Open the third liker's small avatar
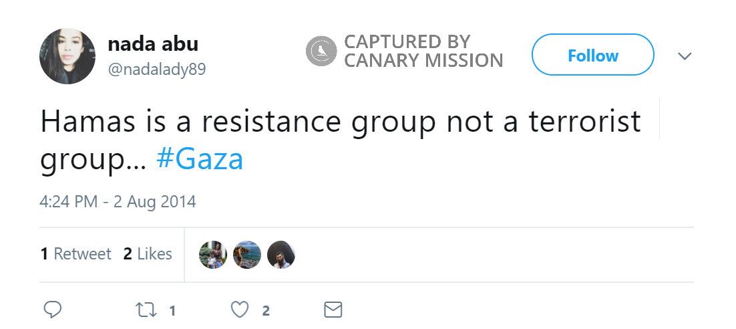The width and height of the screenshot is (736, 329). [x=281, y=255]
